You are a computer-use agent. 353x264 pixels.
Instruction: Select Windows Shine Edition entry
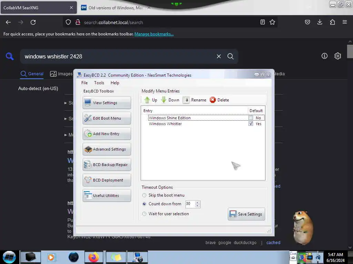[x=170, y=118]
